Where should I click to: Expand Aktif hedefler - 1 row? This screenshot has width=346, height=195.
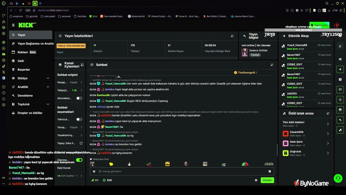(x=70, y=176)
